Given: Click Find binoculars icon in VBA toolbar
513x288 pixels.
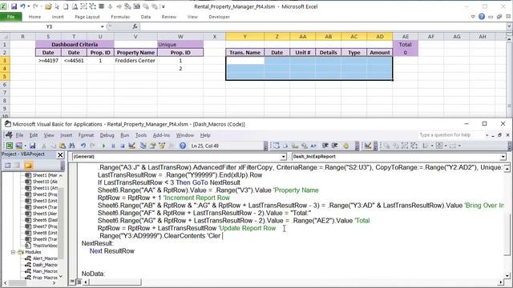Looking at the screenshot, I should coord(71,146).
